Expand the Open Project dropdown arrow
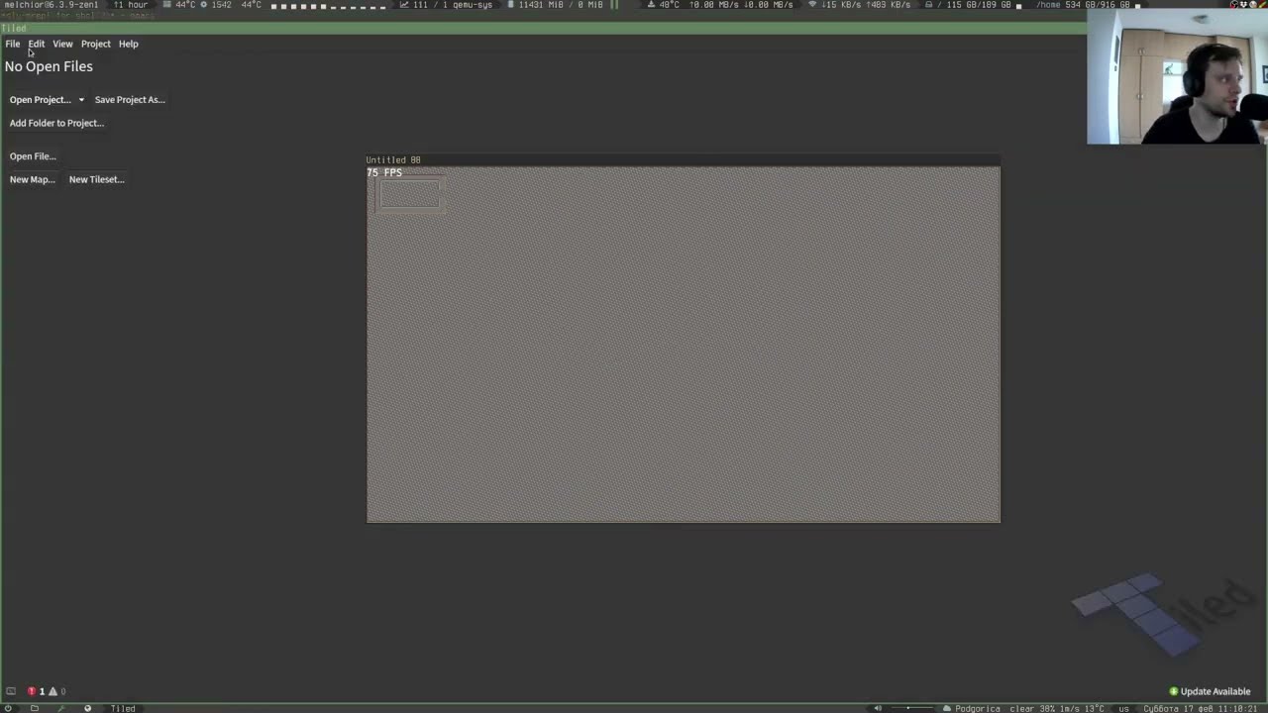Viewport: 1268px width, 713px height. coord(81,99)
